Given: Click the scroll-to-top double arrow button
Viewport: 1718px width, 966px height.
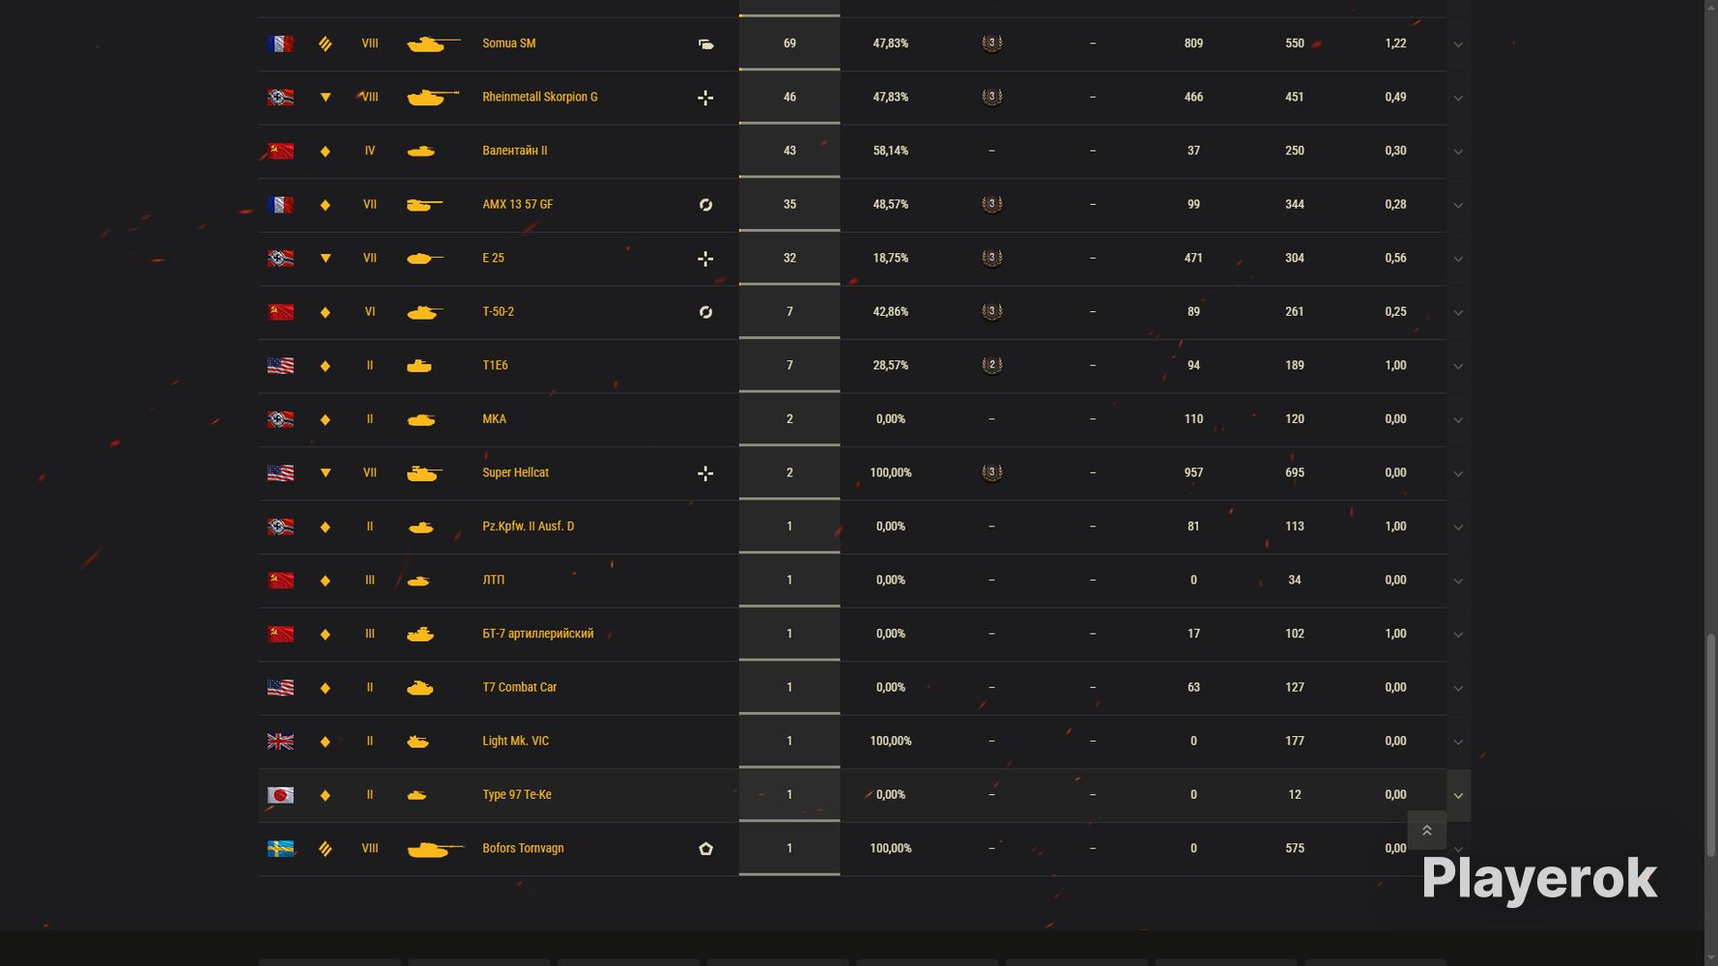Looking at the screenshot, I should point(1426,830).
